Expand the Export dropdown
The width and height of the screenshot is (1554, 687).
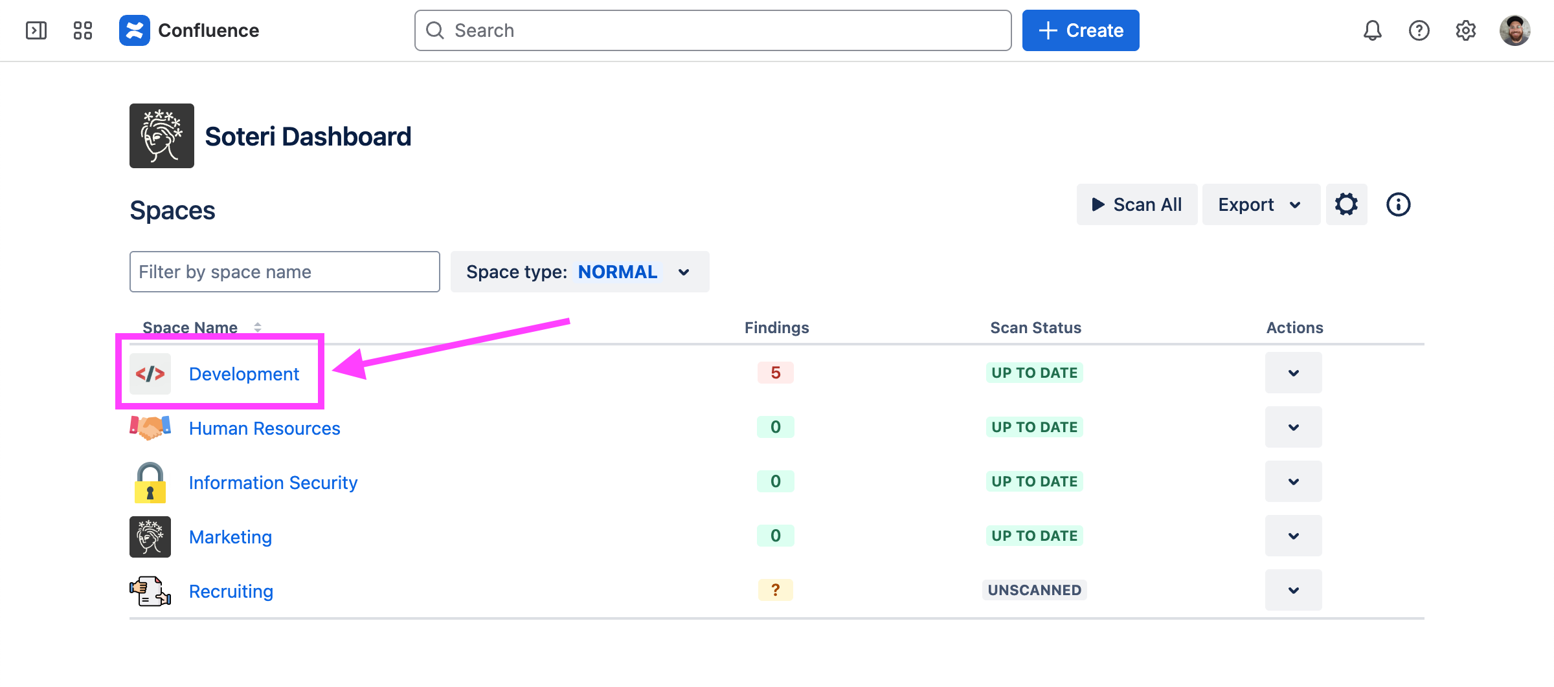[1261, 204]
